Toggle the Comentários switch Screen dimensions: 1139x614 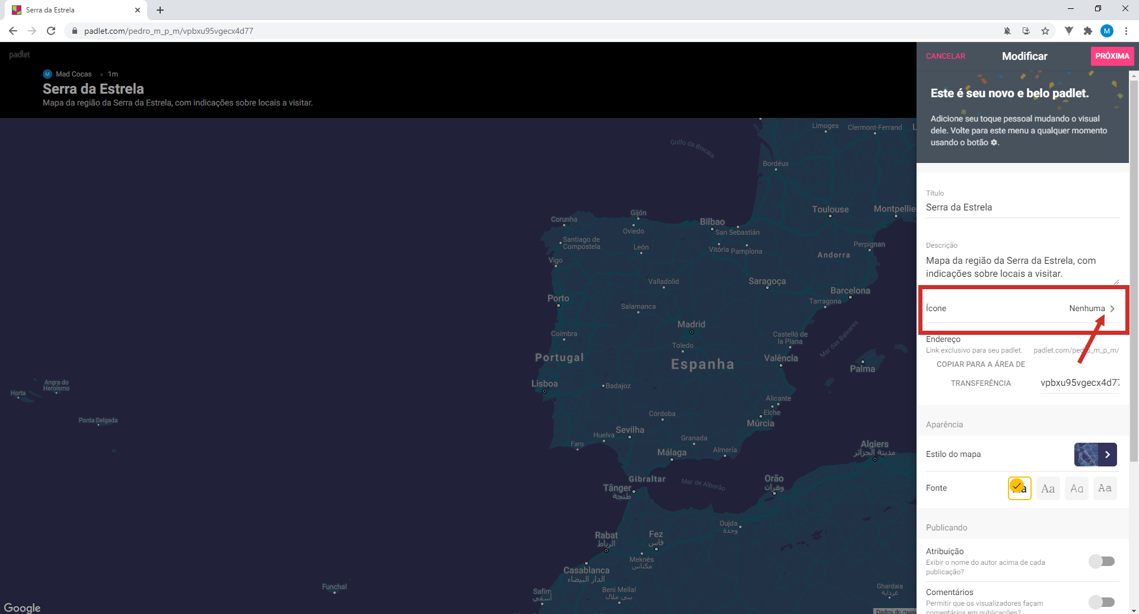pyautogui.click(x=1102, y=602)
